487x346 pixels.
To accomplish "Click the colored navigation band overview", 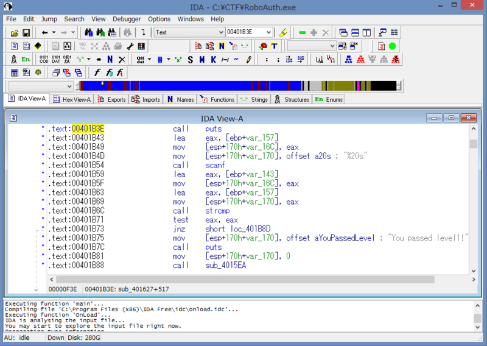I will pos(239,86).
